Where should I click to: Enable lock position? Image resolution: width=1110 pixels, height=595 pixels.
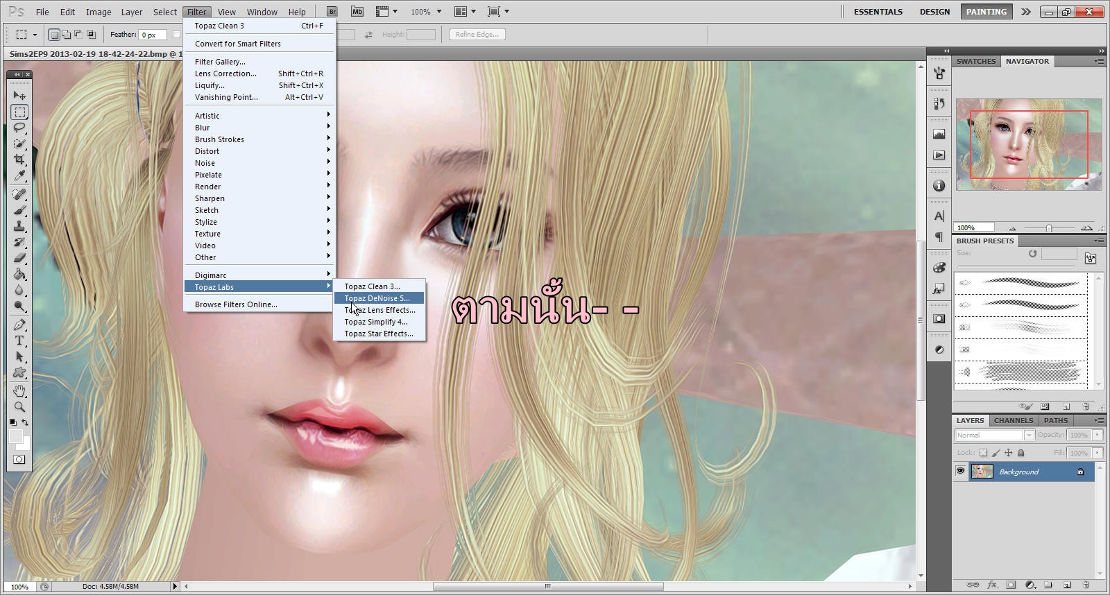pyautogui.click(x=1009, y=453)
